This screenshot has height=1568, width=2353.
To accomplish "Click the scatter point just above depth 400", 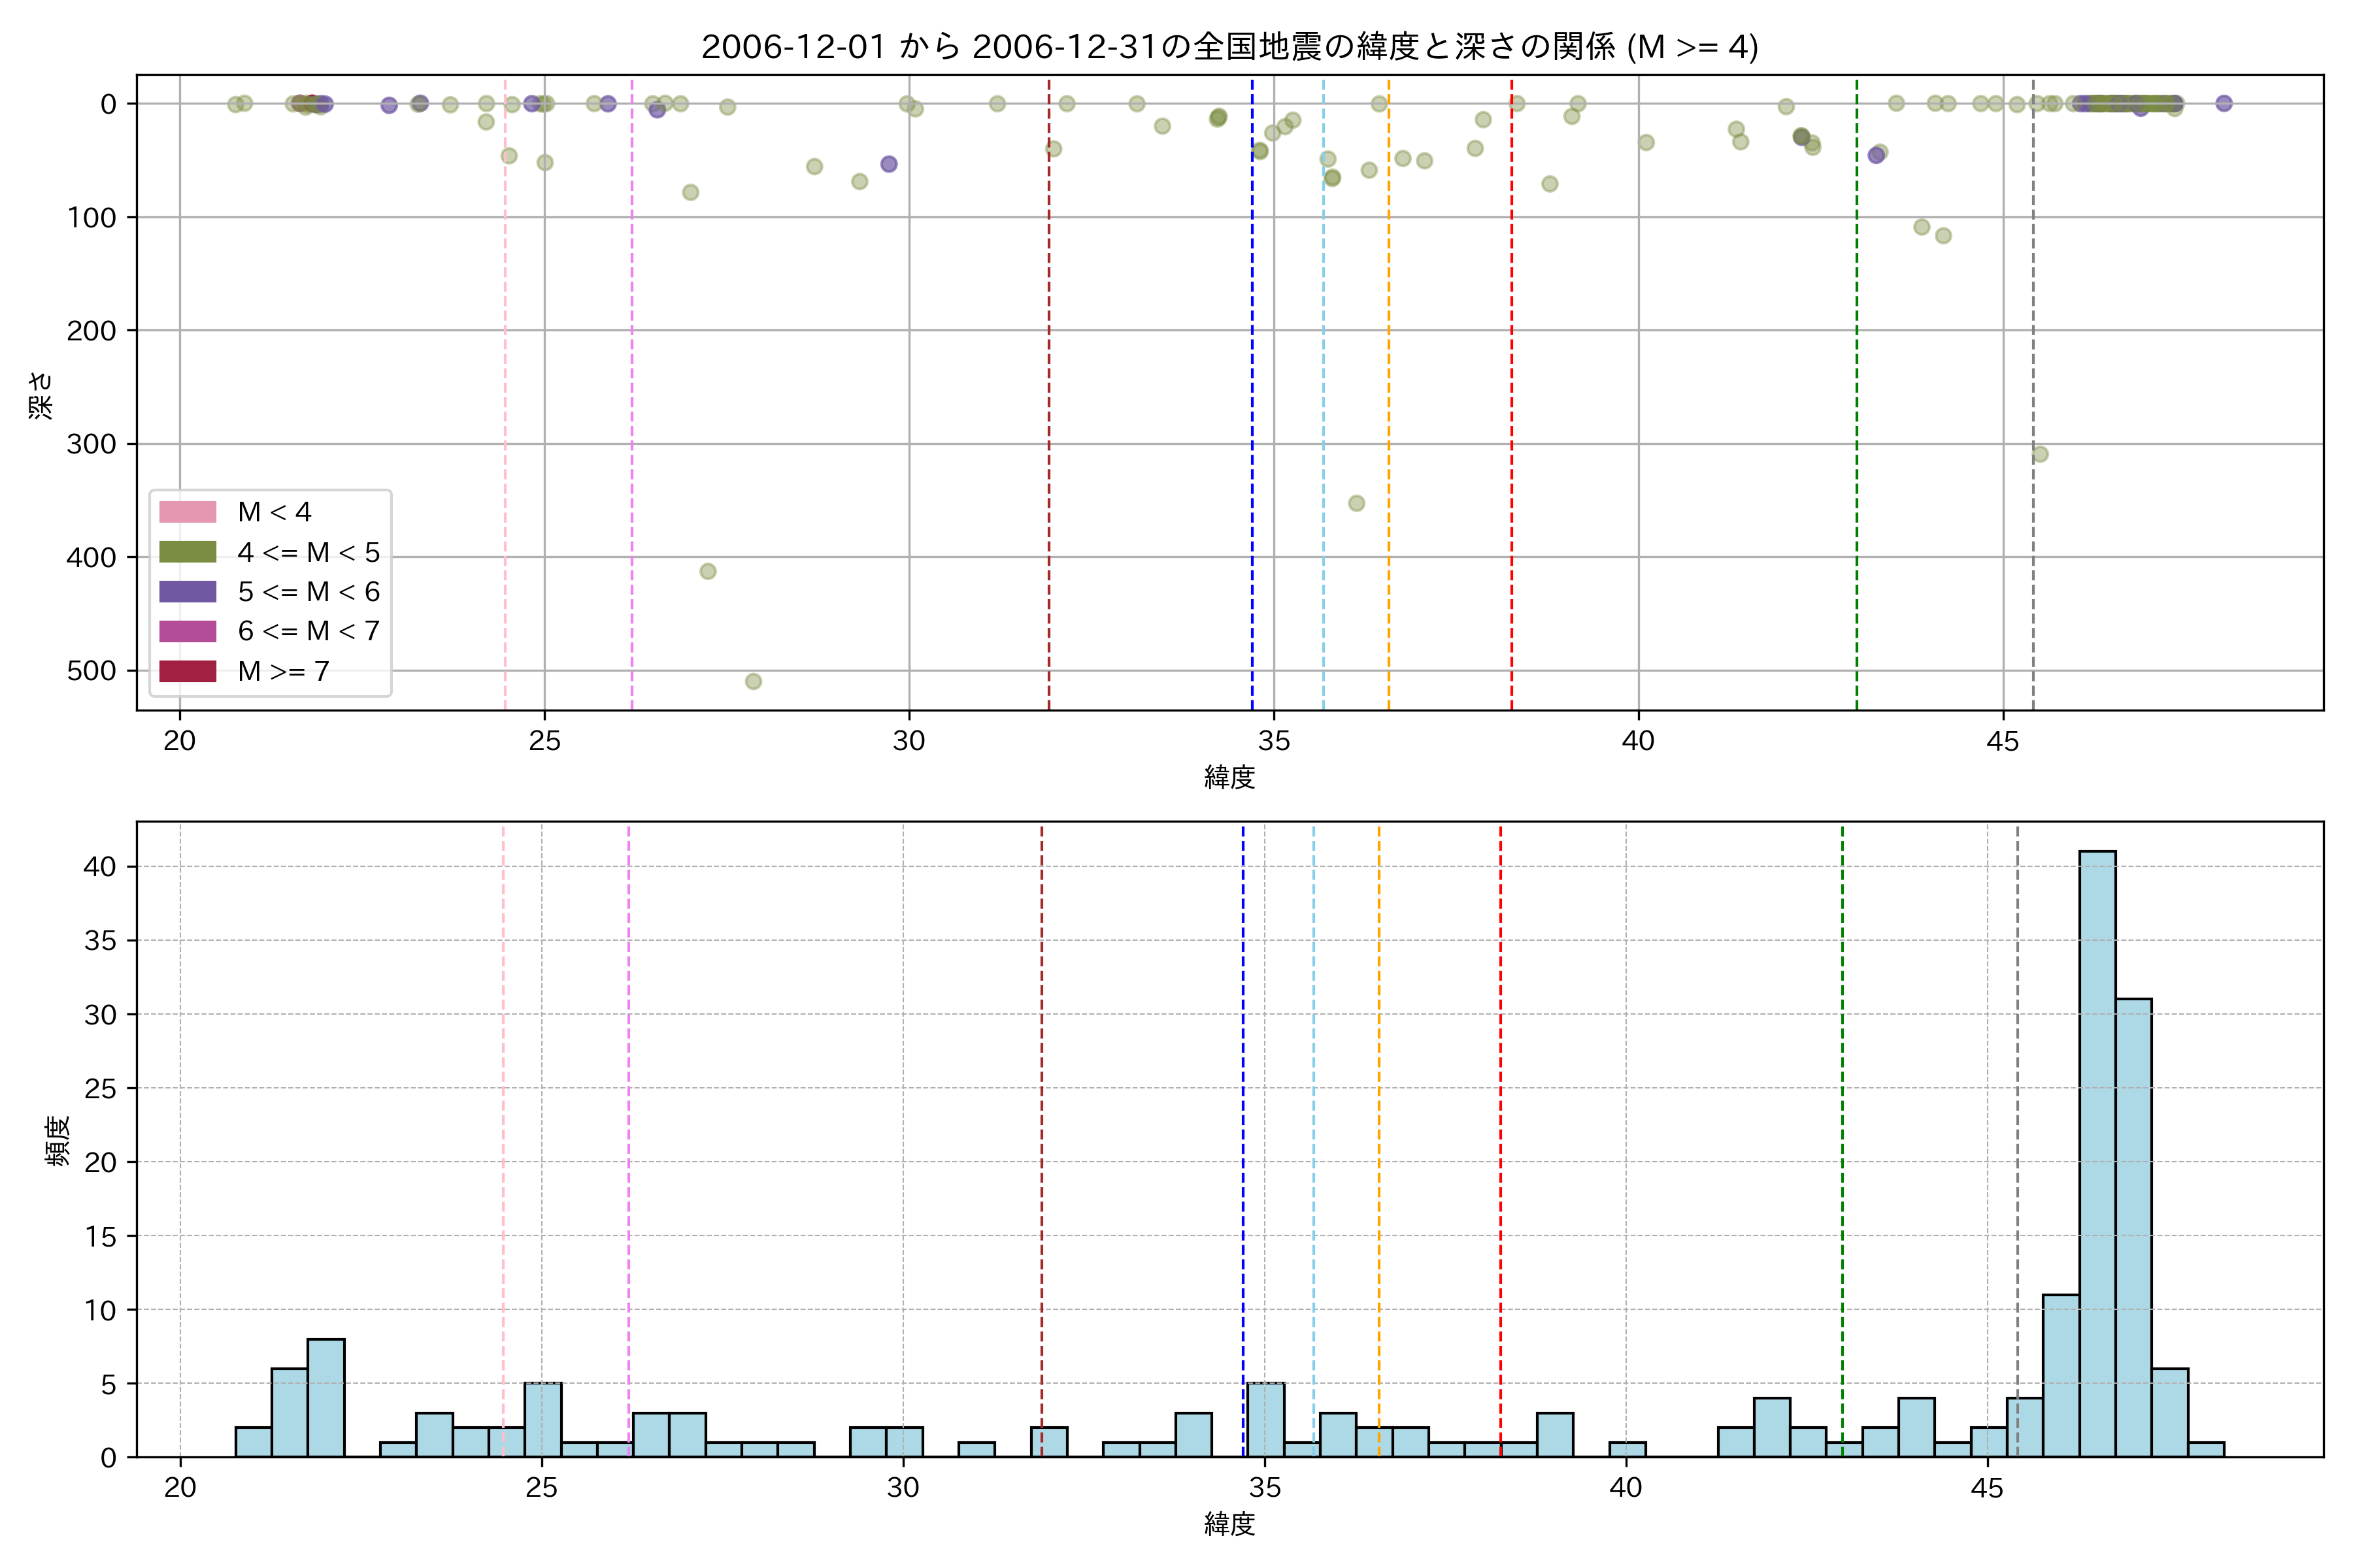I will 707,571.
